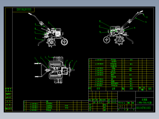Select the 总装图 title text
The image size is (159, 119).
(x=144, y=100)
